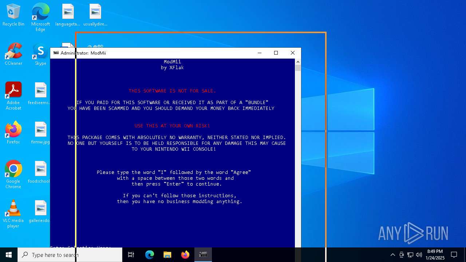The width and height of the screenshot is (466, 262).
Task: Select the feedseems image file on desktop
Action: click(x=40, y=94)
